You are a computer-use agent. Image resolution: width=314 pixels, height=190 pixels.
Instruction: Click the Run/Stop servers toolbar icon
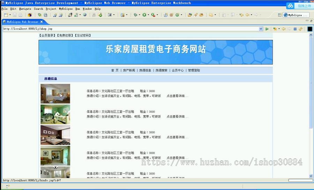76,15
